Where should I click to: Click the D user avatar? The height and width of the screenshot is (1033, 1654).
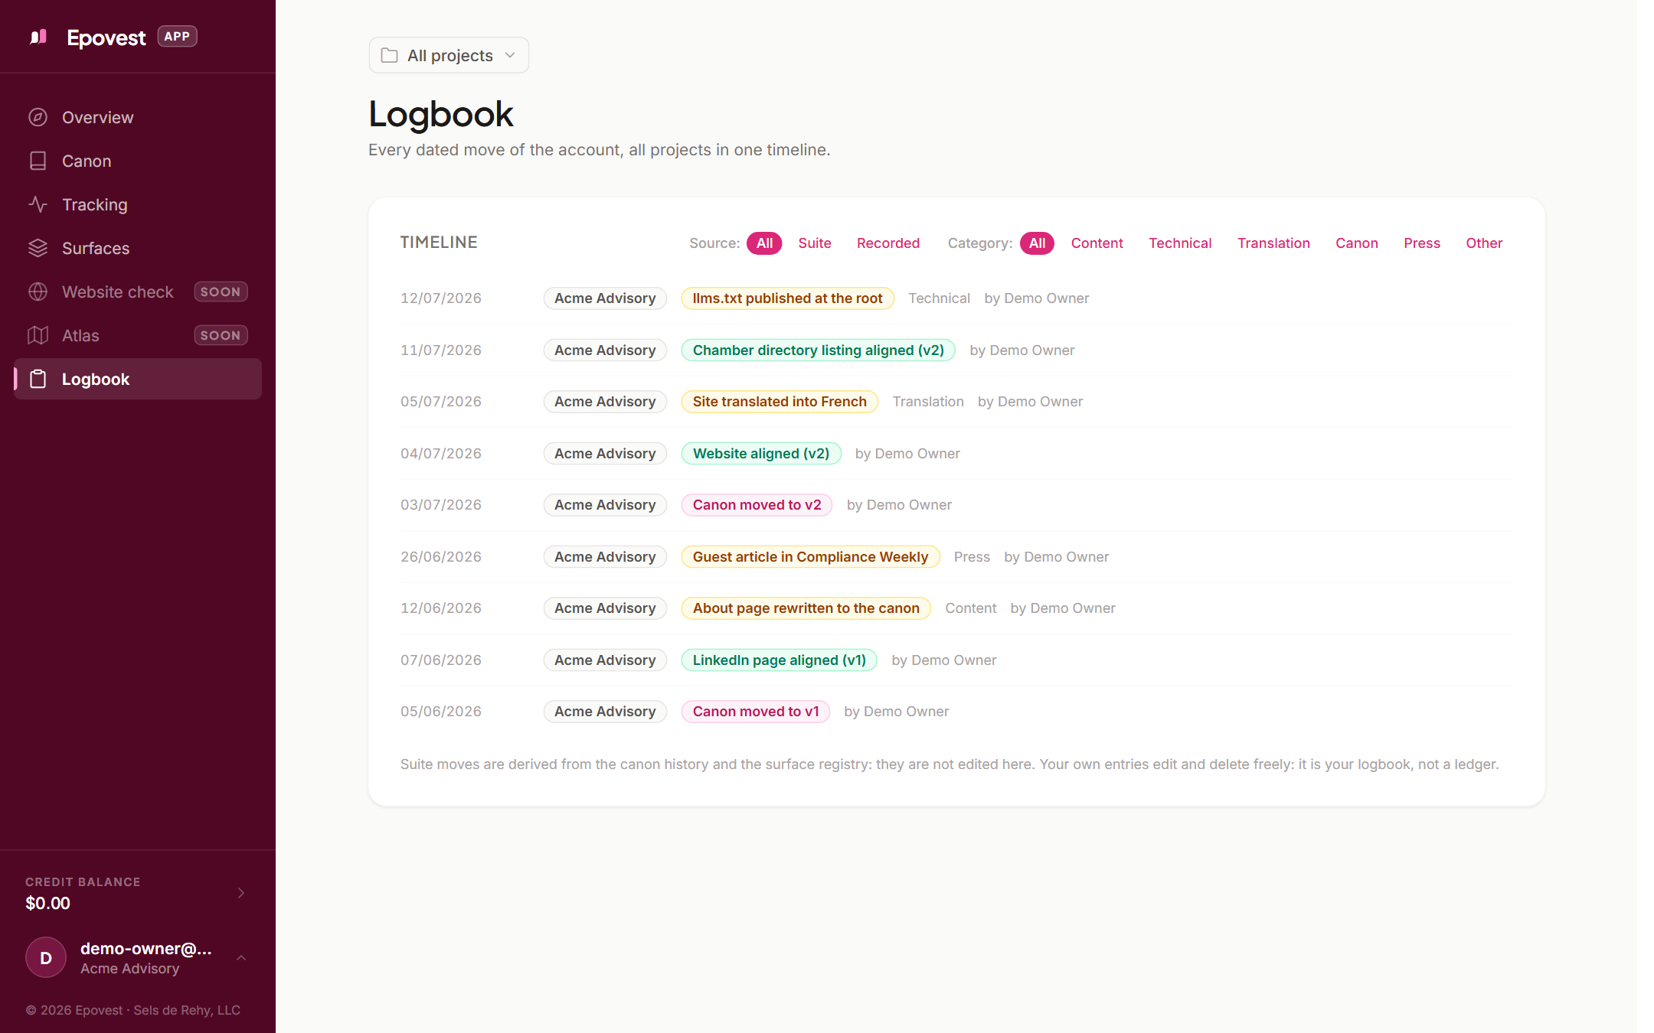tap(46, 957)
